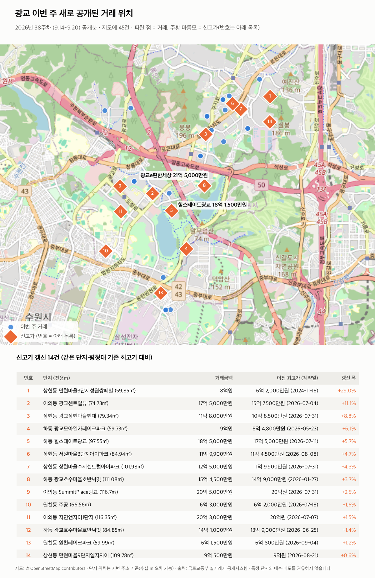375x578 pixels.
Task: Select the '이의동 광교센트럴뷰 (74.73㎡)' row name
Action: click(x=76, y=403)
